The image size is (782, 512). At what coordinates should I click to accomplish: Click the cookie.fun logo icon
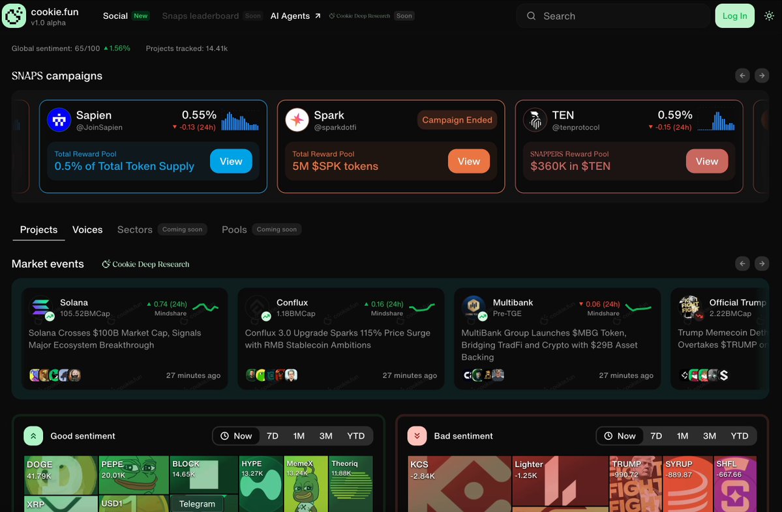point(14,16)
